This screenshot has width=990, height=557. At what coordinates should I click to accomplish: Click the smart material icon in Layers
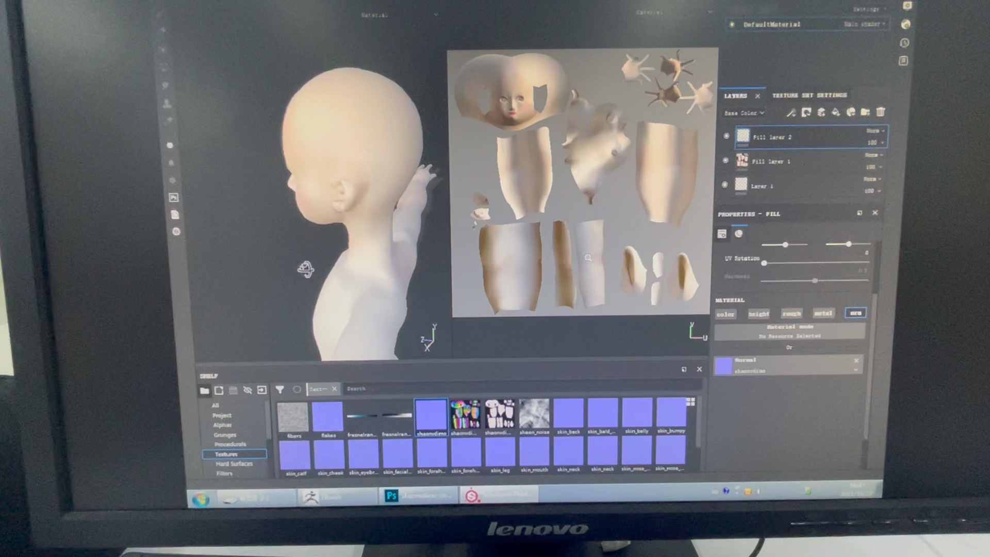(851, 112)
